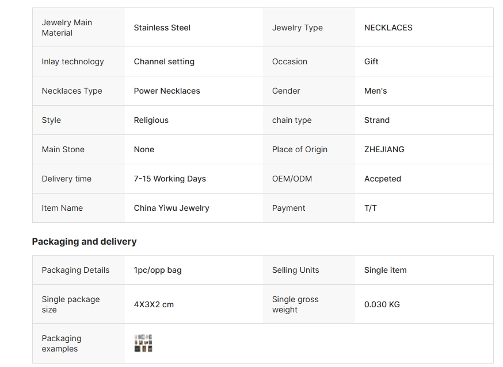This screenshot has width=503, height=367.
Task: Click the Stainless Steel material value
Action: pyautogui.click(x=162, y=28)
